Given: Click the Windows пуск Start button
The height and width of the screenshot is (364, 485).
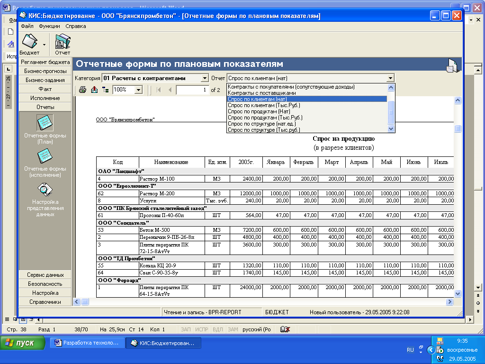Looking at the screenshot, I should 23,343.
